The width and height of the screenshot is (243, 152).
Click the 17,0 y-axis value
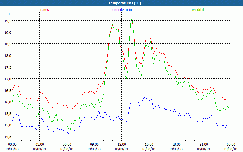8,79
